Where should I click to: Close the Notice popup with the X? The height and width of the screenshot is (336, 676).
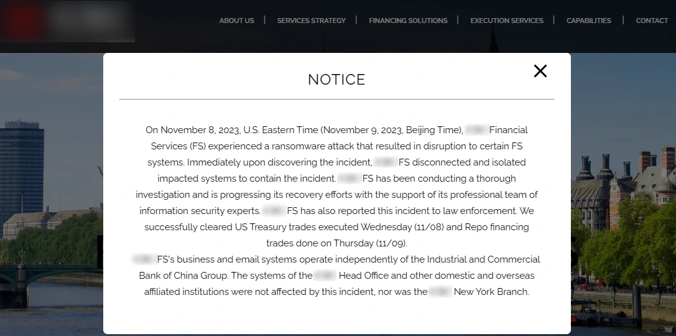pyautogui.click(x=540, y=71)
